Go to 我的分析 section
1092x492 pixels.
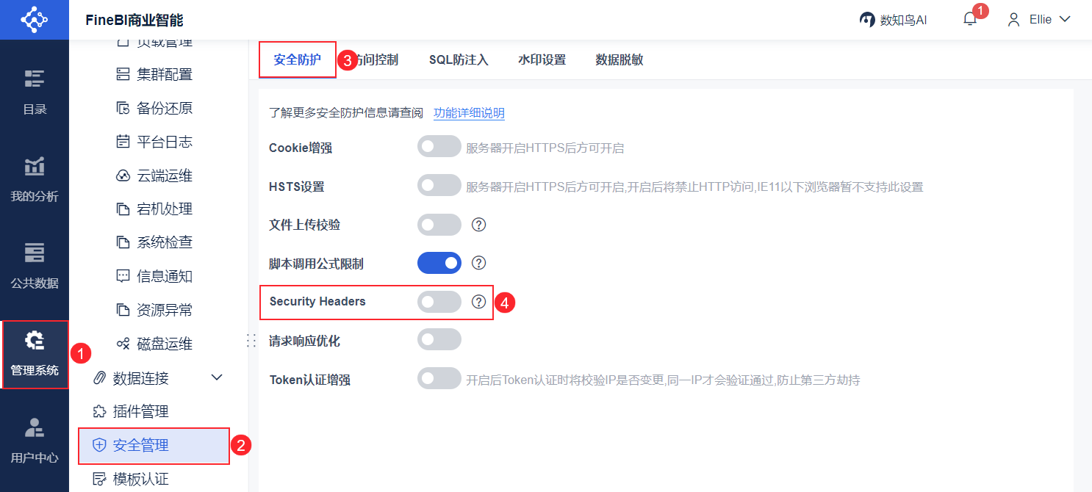tap(35, 179)
